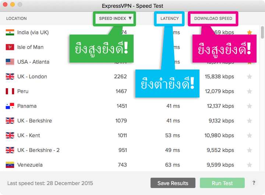Click download speed 15,838 kbps
The width and height of the screenshot is (265, 195).
point(219,77)
